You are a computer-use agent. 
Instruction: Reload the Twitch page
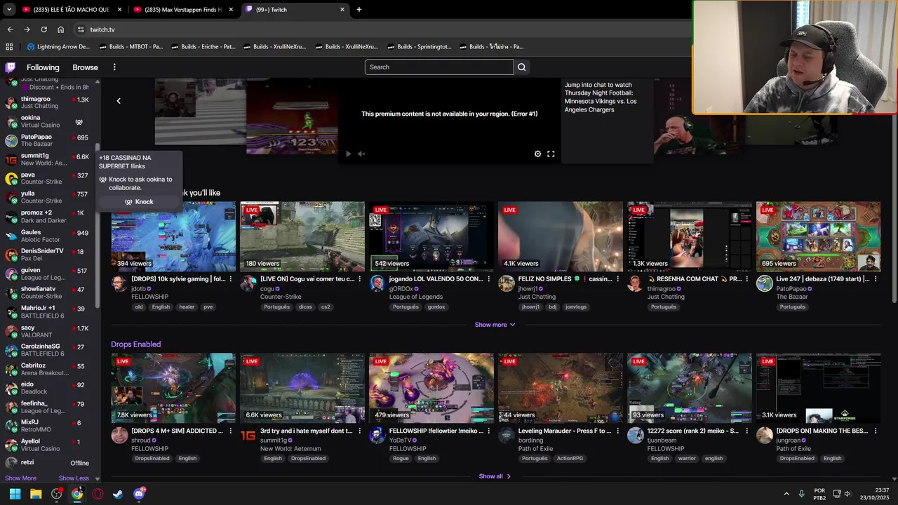tap(43, 29)
